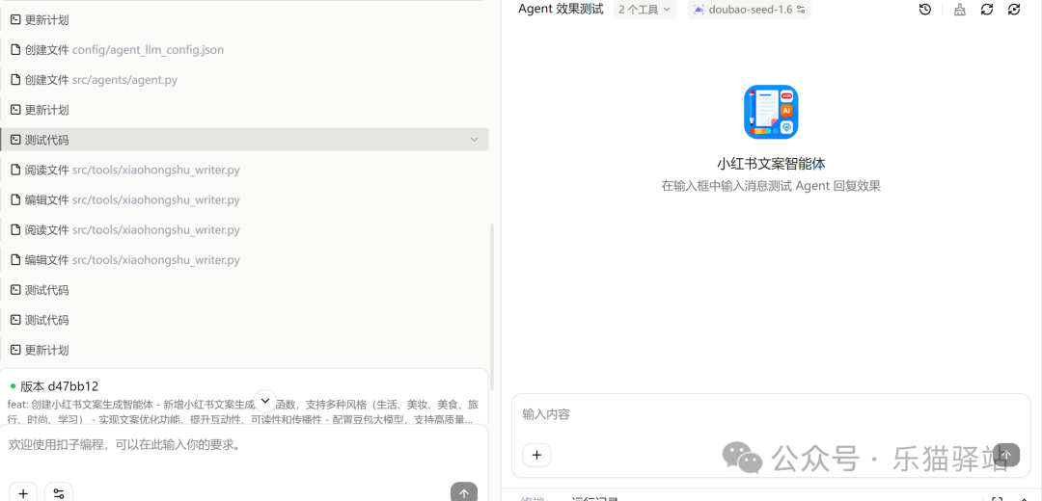
Task: Open the conversation history clock icon
Action: (925, 10)
